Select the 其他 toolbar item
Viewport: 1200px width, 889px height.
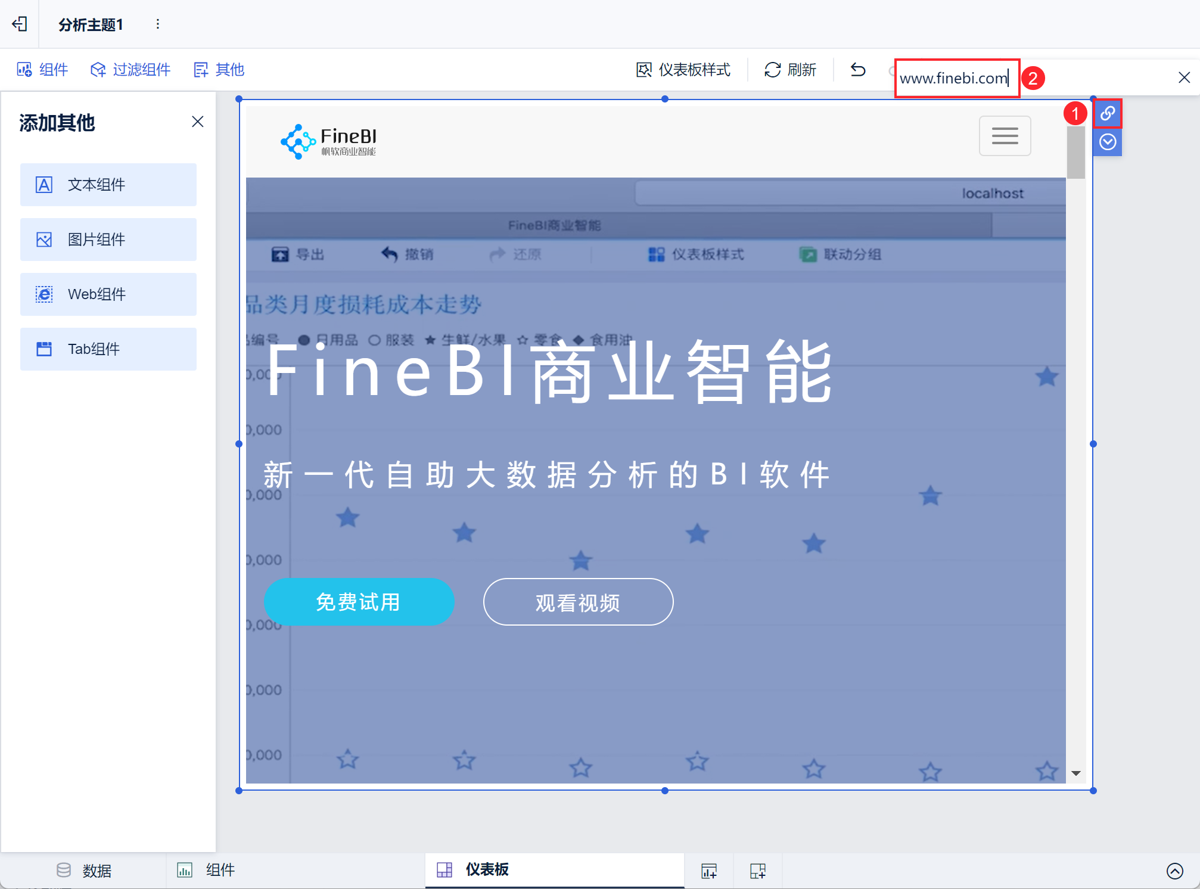[219, 70]
